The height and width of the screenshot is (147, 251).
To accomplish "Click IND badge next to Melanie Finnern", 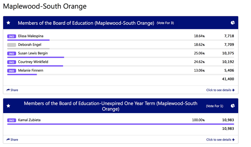I will pos(11,71).
